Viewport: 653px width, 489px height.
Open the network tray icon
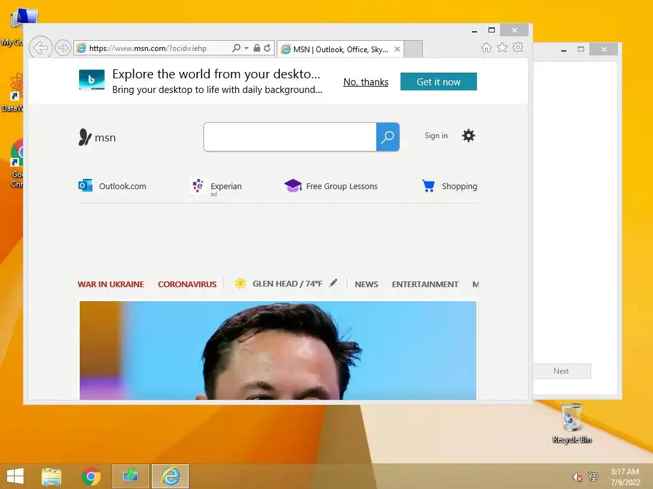(x=593, y=476)
